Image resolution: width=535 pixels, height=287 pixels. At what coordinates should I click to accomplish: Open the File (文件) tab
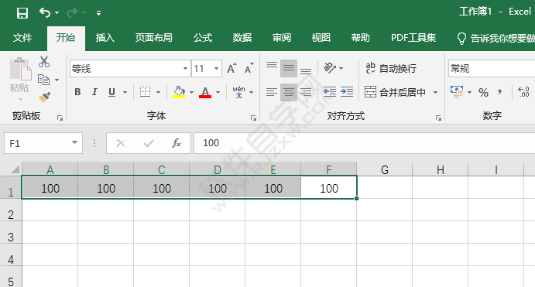coord(22,37)
